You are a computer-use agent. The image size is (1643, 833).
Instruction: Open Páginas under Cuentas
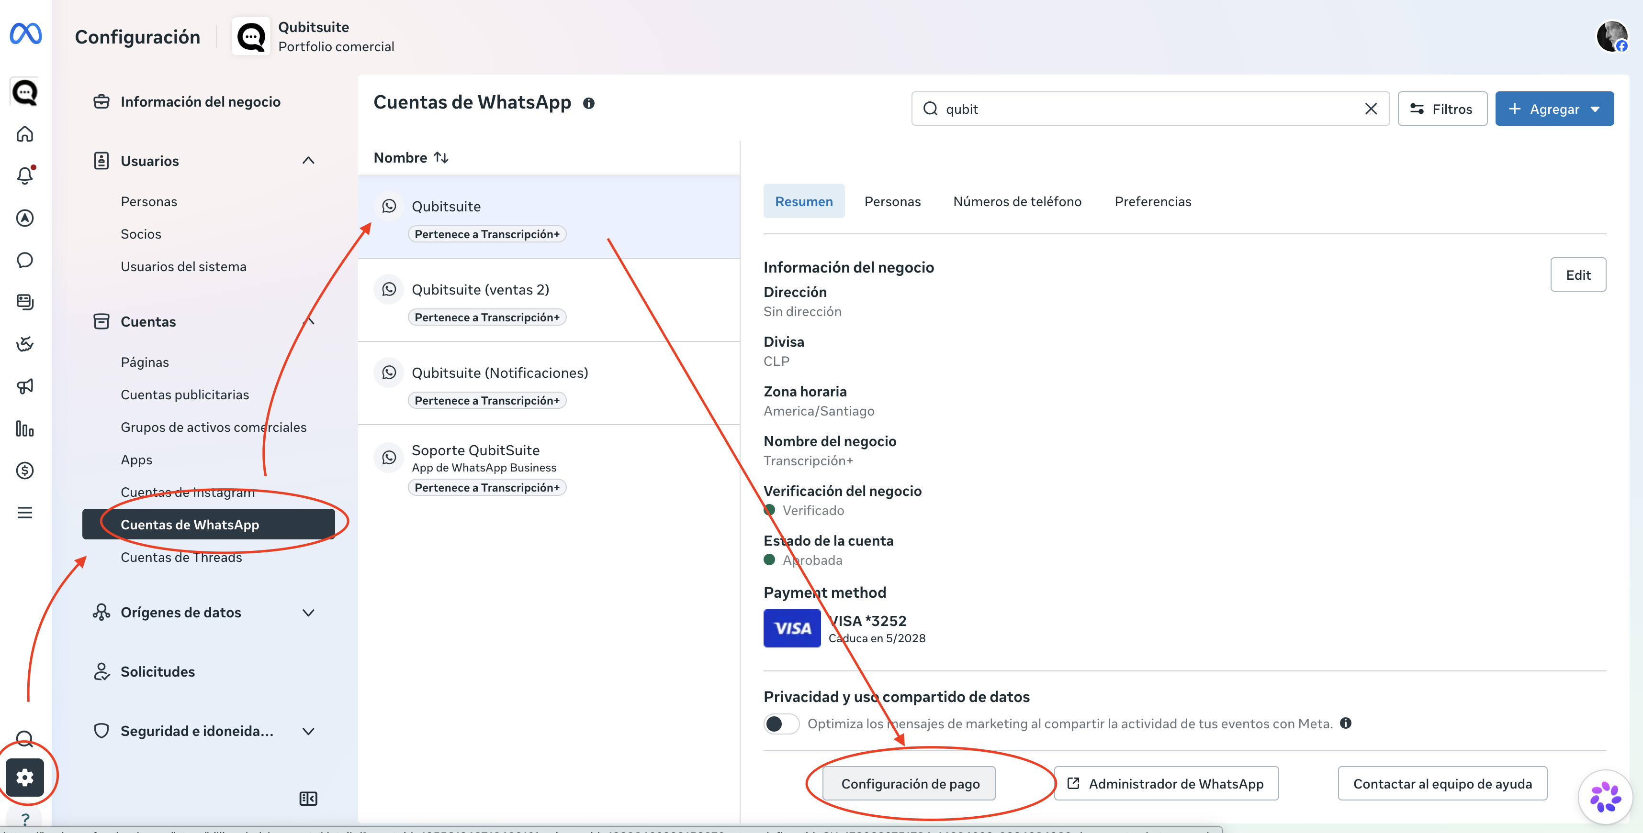145,362
